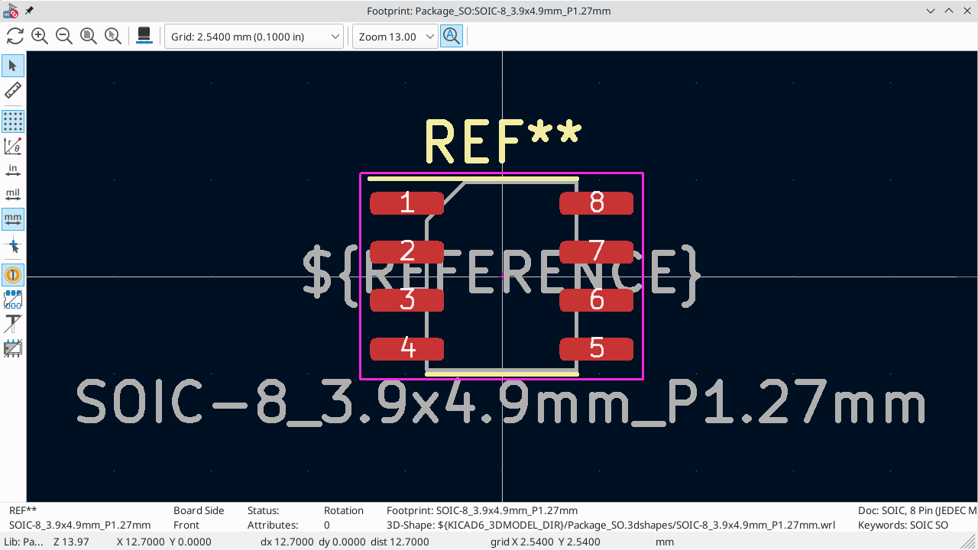Click the zoom to fit page icon
Screen dimensions: 978x550
click(x=89, y=36)
